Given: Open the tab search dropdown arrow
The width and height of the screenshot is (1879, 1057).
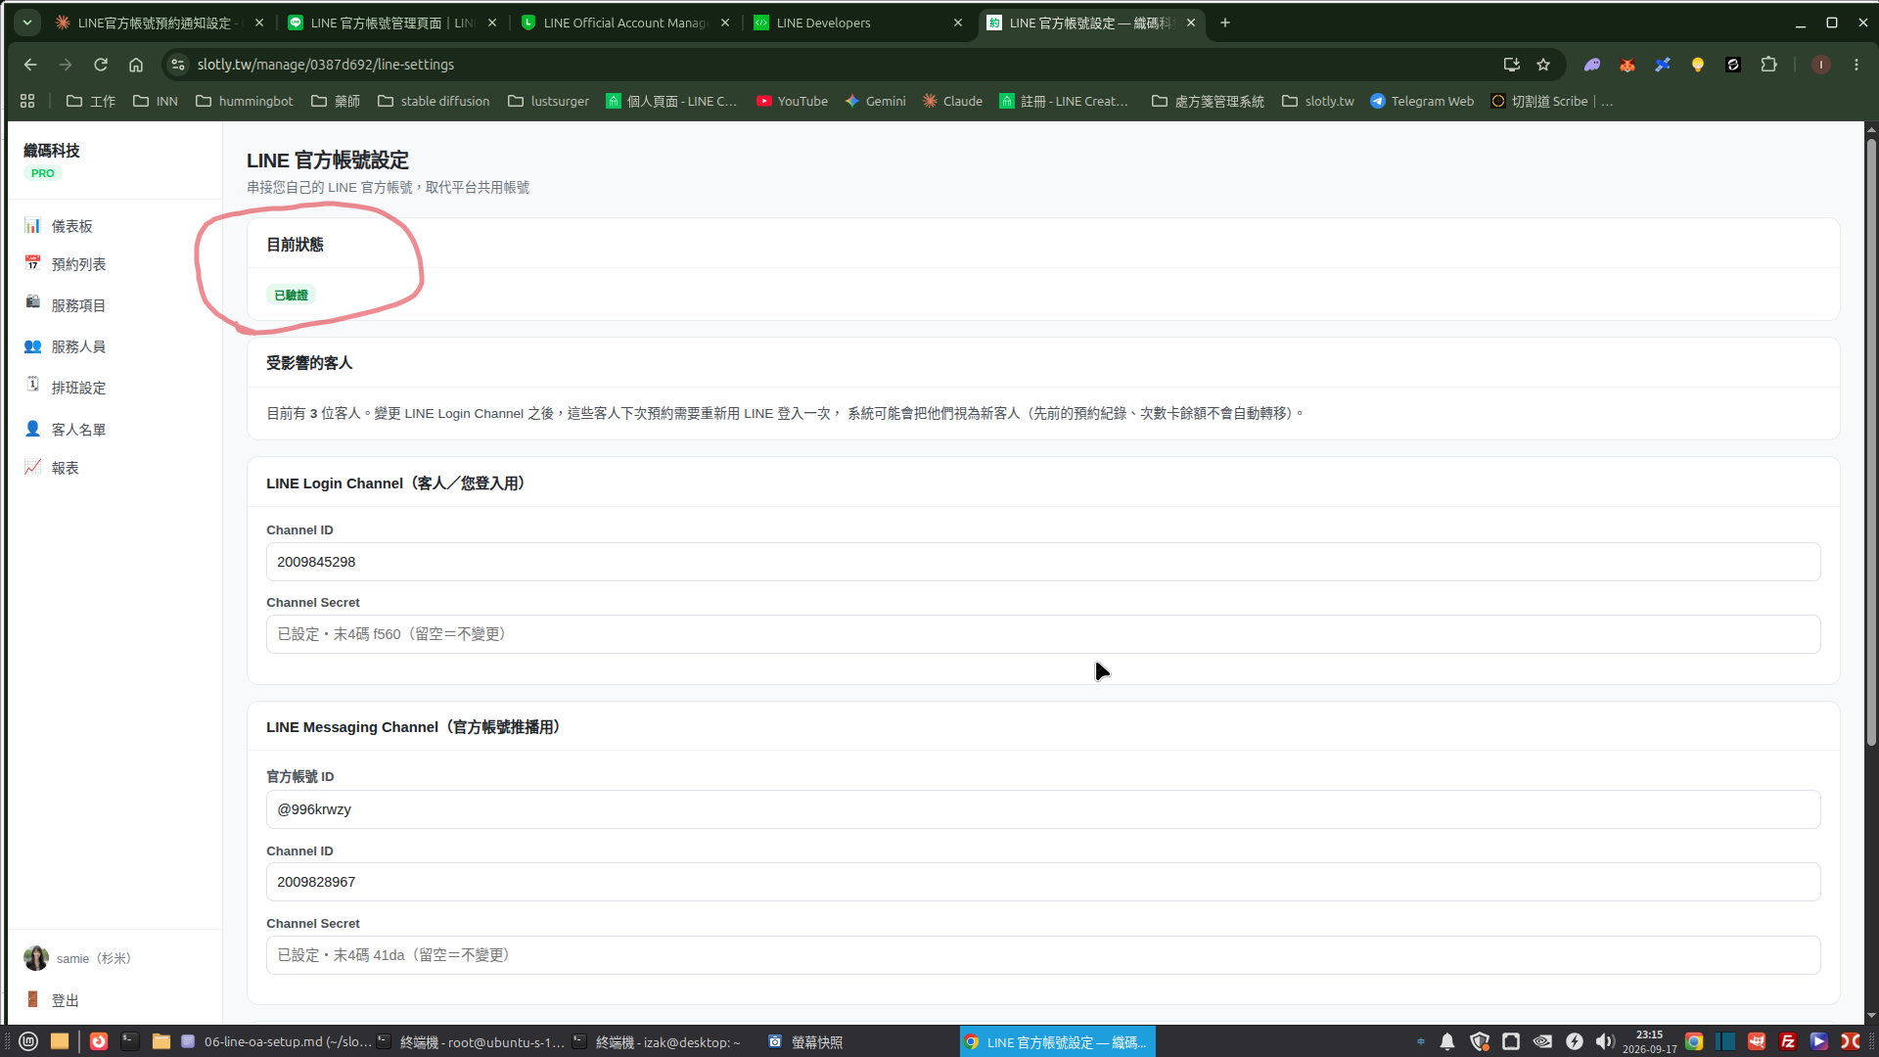Looking at the screenshot, I should 27,23.
